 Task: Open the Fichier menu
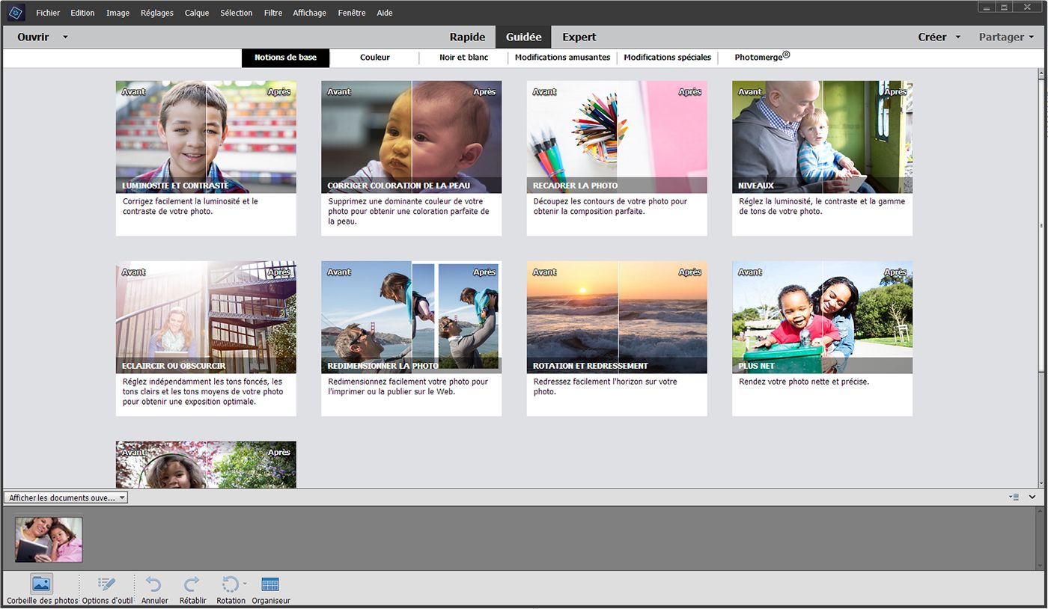(48, 13)
